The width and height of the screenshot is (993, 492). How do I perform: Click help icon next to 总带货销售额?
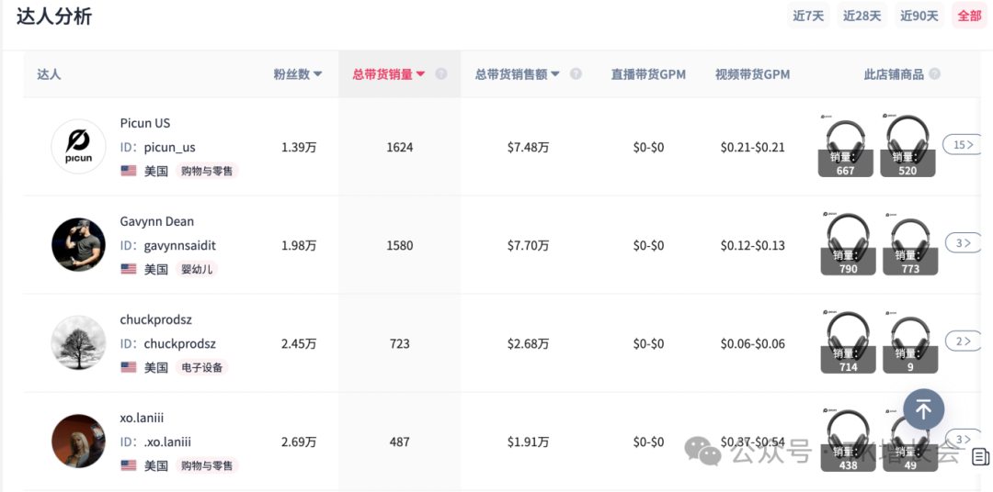click(576, 74)
